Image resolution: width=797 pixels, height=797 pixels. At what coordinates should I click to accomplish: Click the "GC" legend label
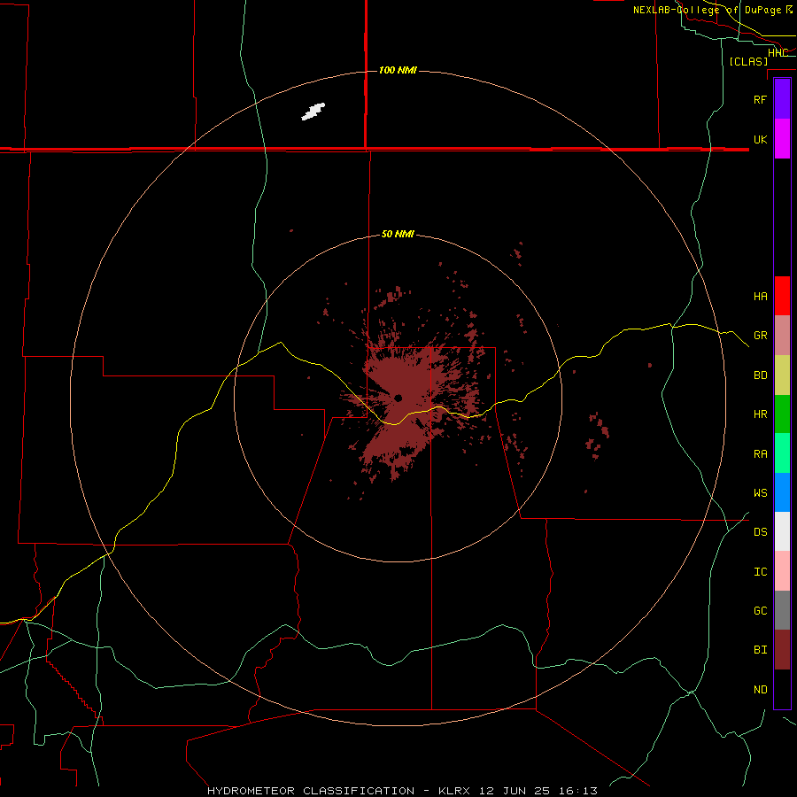click(x=760, y=610)
